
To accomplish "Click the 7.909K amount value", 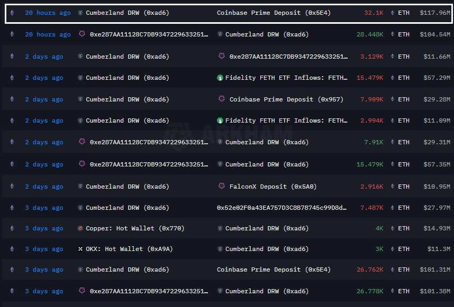I will coord(372,99).
